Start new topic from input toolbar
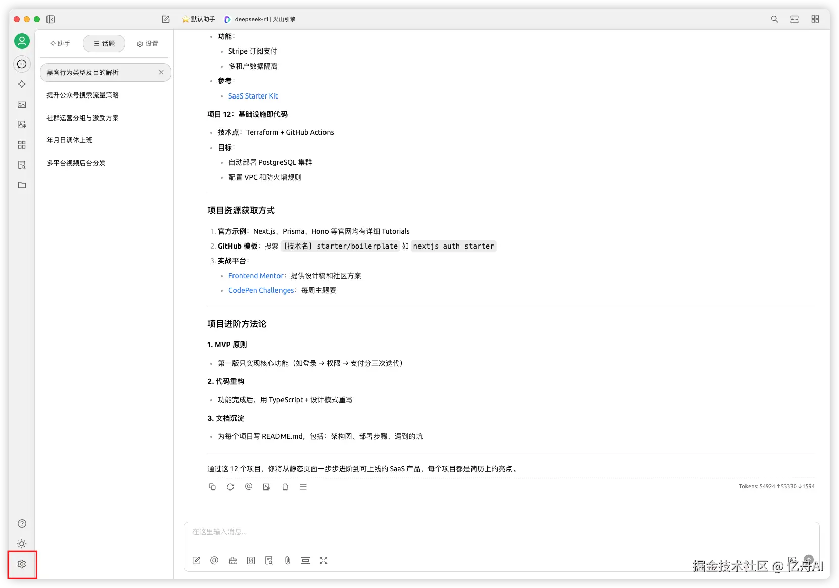The width and height of the screenshot is (839, 588). (197, 561)
